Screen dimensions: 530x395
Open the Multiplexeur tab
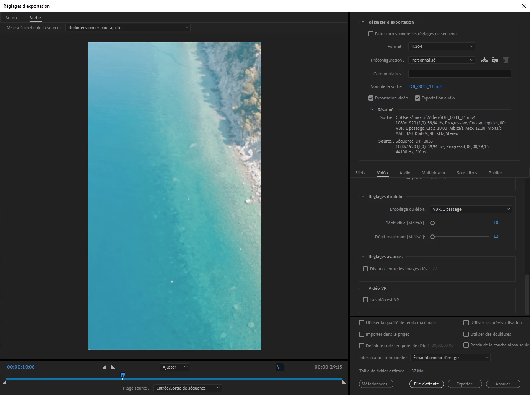point(434,173)
